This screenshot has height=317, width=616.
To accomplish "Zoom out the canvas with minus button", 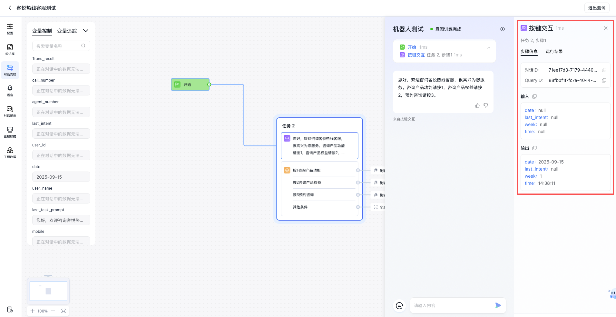I will (53, 311).
